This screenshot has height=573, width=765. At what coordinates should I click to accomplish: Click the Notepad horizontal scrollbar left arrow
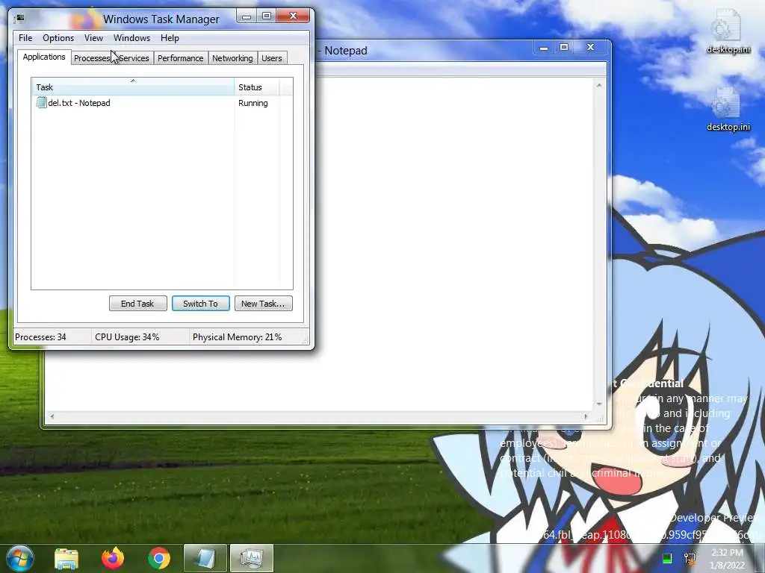pos(52,416)
